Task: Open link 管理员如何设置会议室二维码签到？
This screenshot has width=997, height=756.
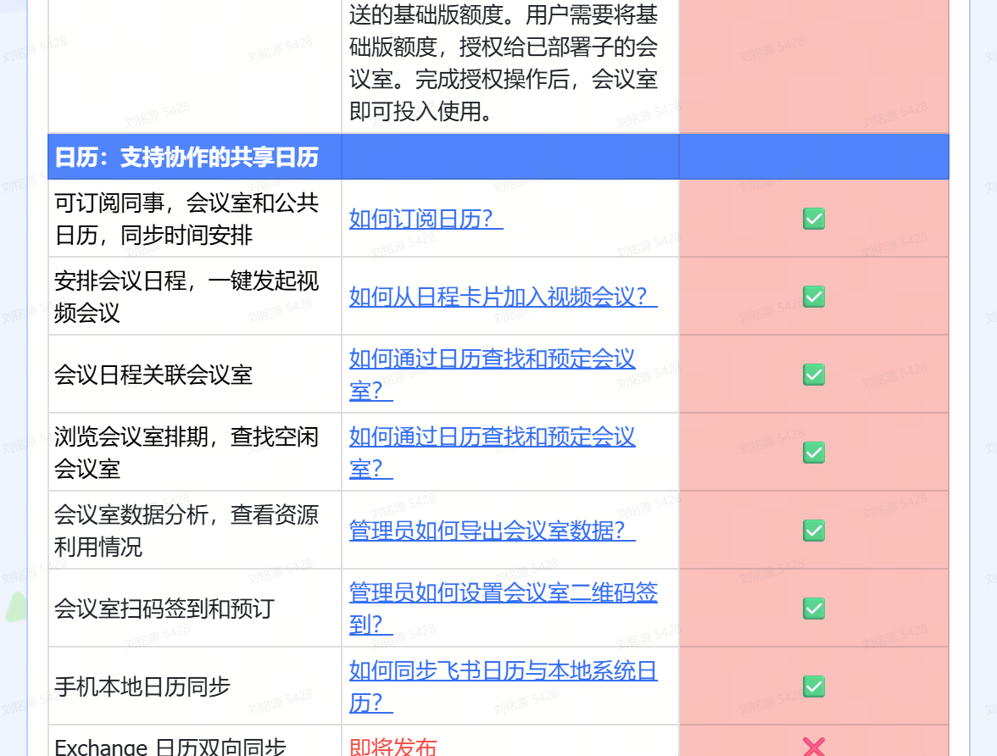Action: pos(503,608)
